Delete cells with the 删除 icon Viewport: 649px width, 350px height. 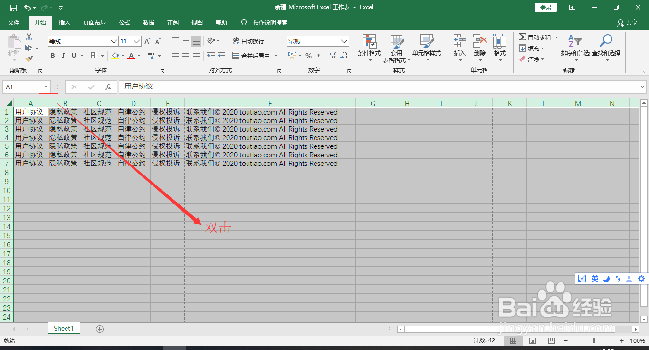tap(480, 48)
